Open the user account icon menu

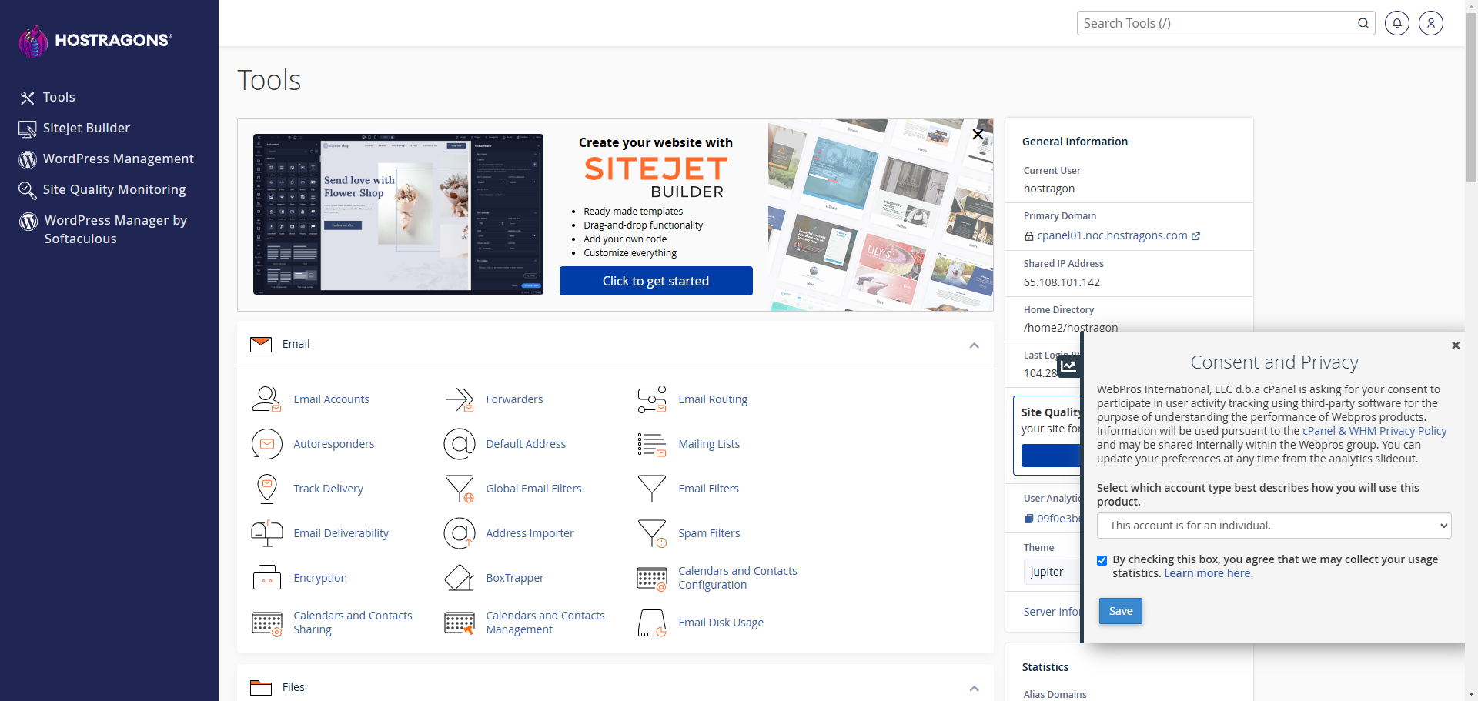1430,23
